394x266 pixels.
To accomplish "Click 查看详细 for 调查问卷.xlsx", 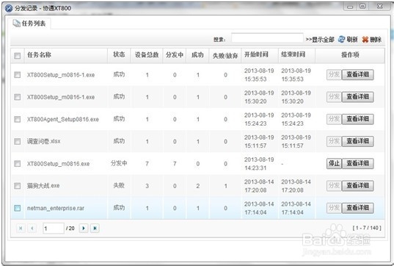I will click(358, 141).
